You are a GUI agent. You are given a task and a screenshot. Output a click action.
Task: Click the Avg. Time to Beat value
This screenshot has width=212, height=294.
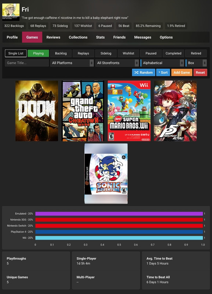[x=157, y=263]
